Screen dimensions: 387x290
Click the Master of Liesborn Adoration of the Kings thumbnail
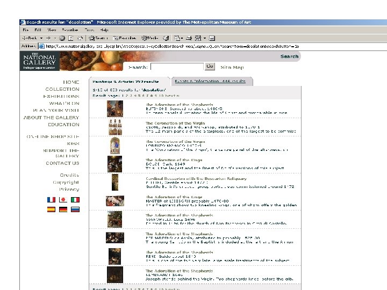pos(115,201)
